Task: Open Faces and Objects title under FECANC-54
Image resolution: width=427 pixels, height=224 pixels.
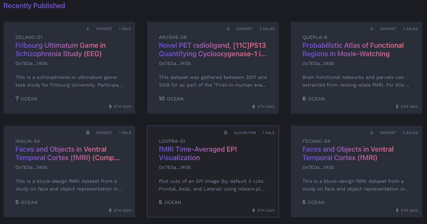Action: 347,154
